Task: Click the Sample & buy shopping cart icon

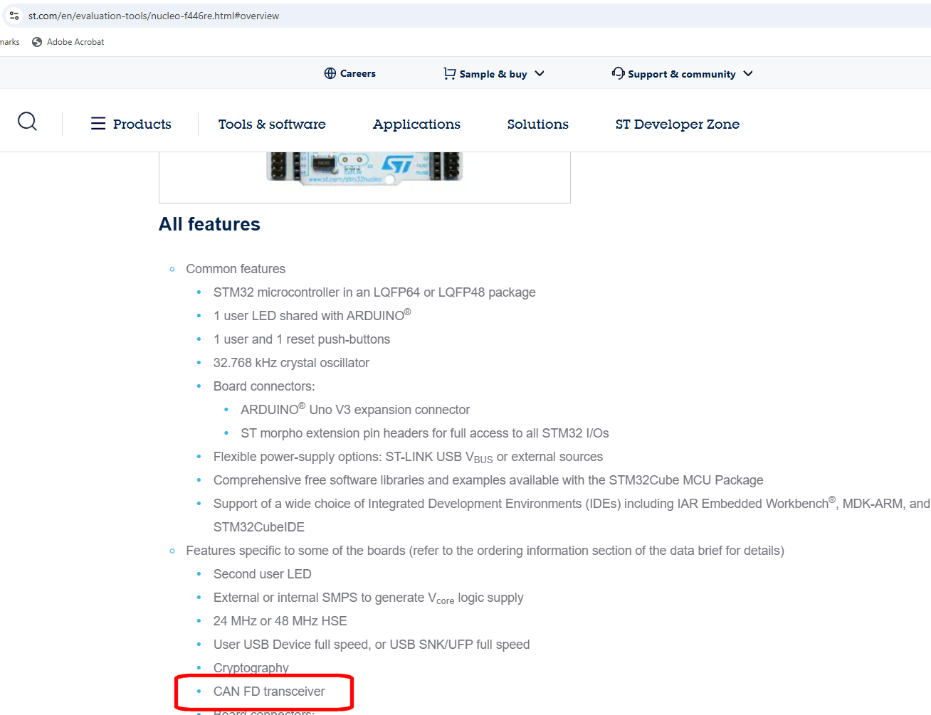Action: click(448, 73)
